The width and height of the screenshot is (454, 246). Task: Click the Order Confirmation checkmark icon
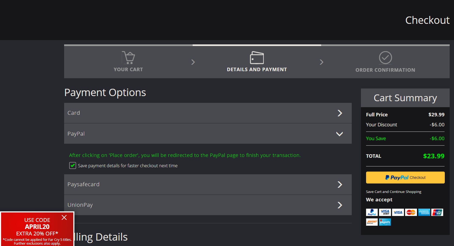click(385, 57)
